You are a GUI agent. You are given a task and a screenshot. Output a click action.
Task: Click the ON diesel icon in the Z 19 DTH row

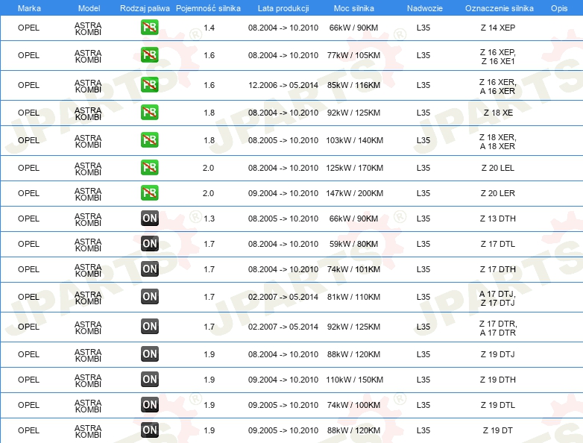[149, 380]
